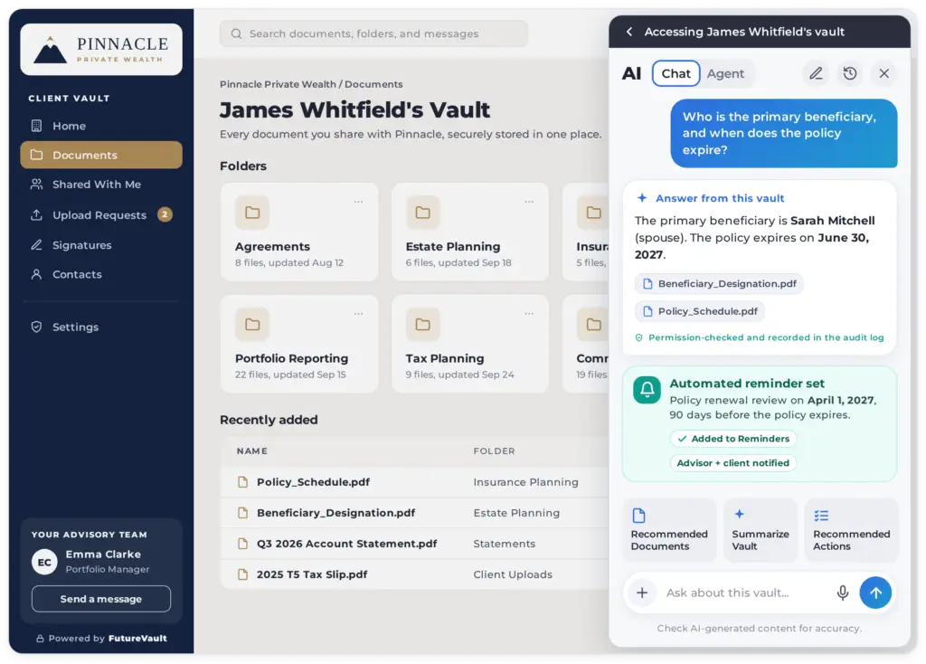Open Policy_Schedule.pdf in Recently added

pos(313,482)
